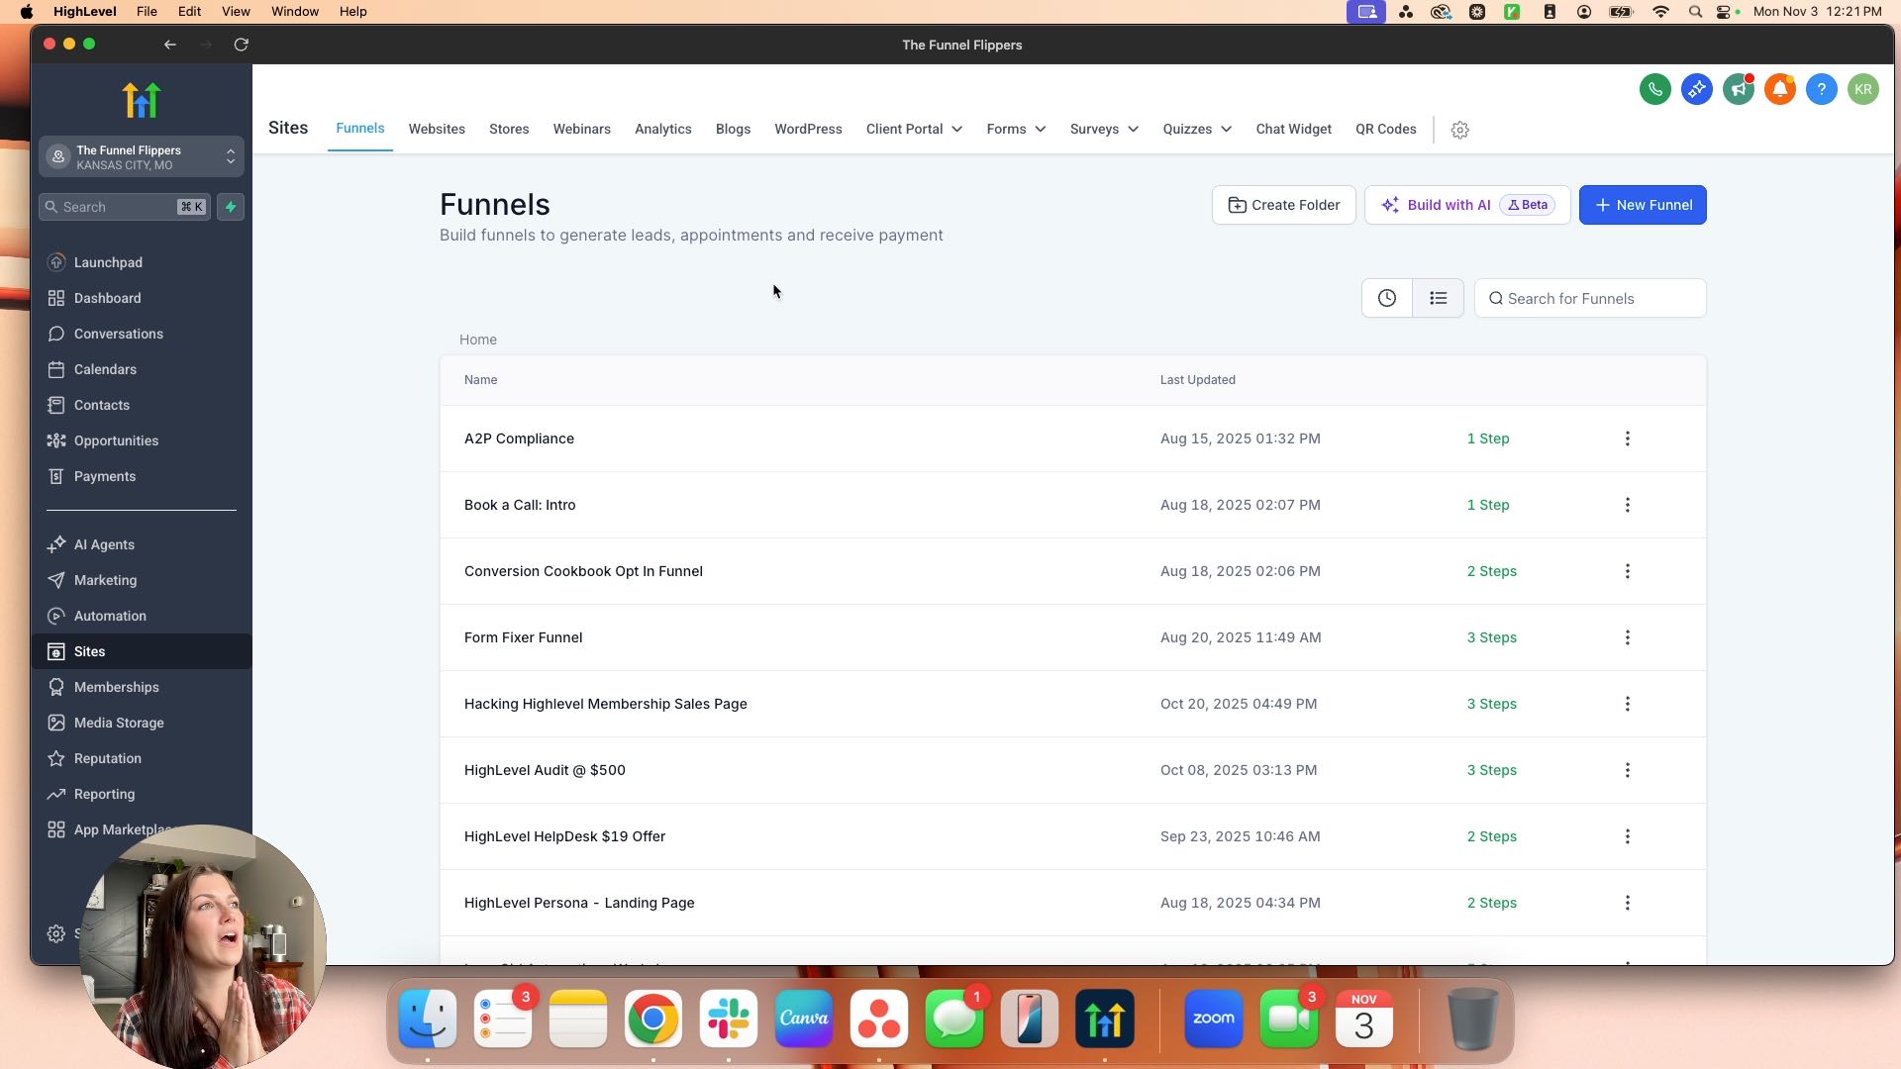Go to Contacts in the sidebar
This screenshot has width=1901, height=1069.
click(101, 405)
